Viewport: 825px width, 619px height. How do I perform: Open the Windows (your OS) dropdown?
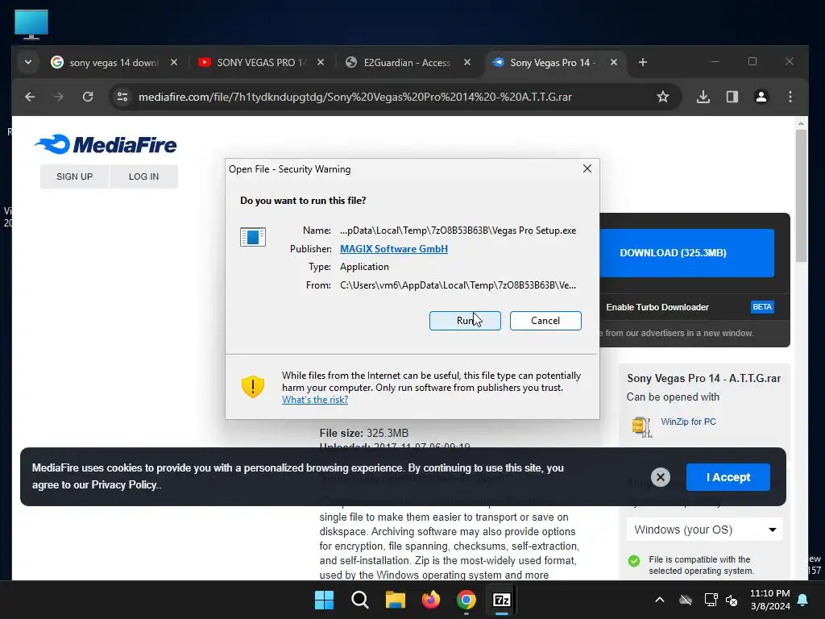pos(704,530)
